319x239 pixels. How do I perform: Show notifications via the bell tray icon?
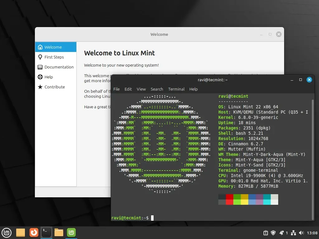click(282, 233)
